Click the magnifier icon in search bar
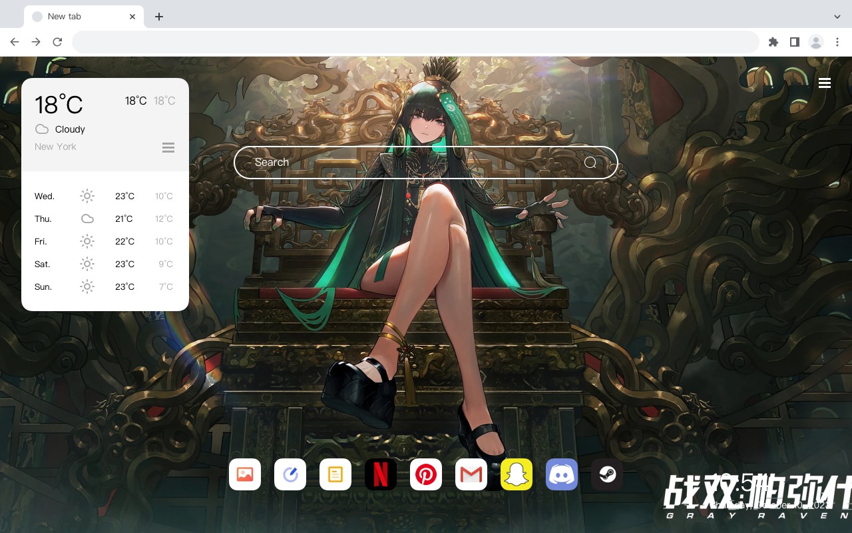852x533 pixels. tap(590, 163)
